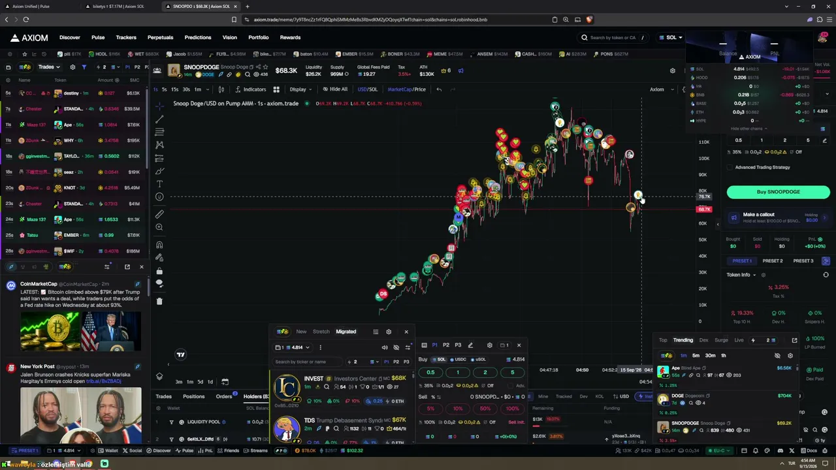Screen dimensions: 836x470
Task: Open settings gear in quick buy popup
Action: click(x=489, y=345)
